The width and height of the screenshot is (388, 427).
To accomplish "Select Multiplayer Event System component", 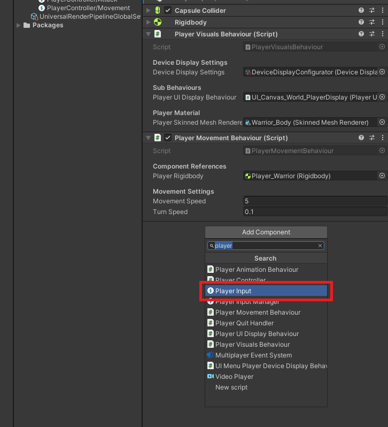I will pos(266,355).
